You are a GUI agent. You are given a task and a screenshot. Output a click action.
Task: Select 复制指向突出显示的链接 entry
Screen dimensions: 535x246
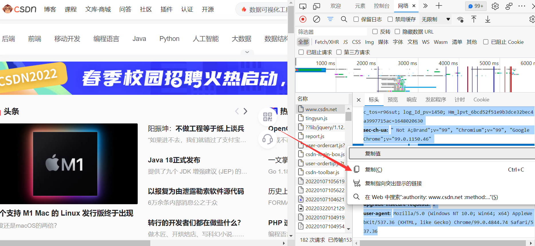tap(441, 183)
